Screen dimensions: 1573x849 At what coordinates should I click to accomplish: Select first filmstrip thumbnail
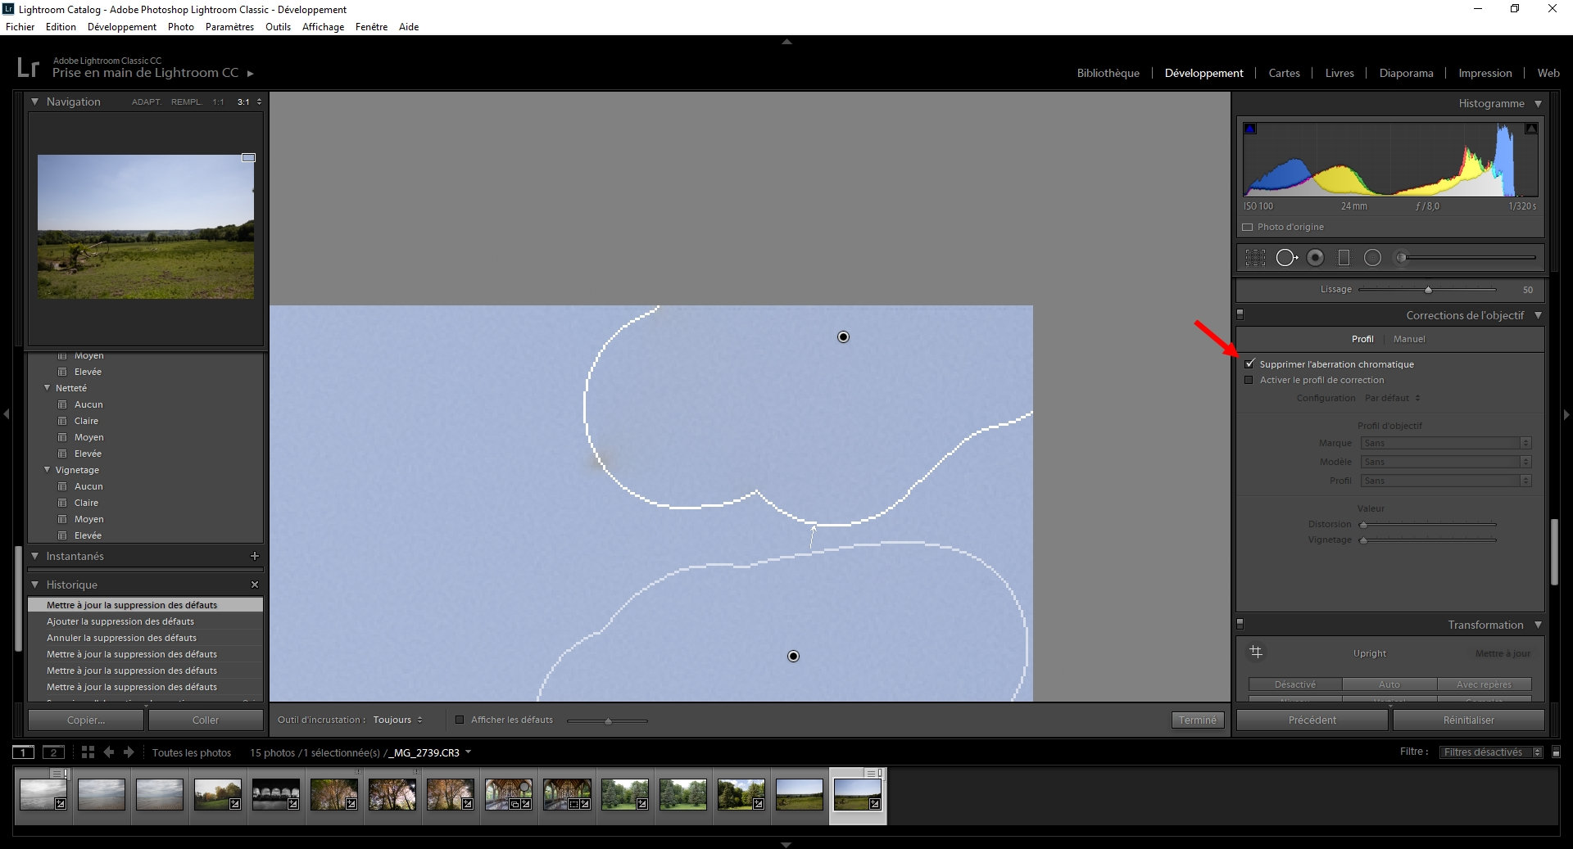43,794
